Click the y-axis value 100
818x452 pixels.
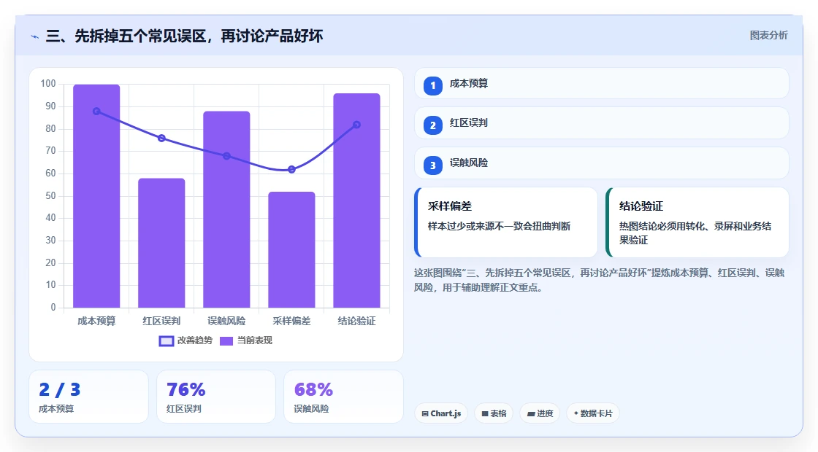point(48,84)
